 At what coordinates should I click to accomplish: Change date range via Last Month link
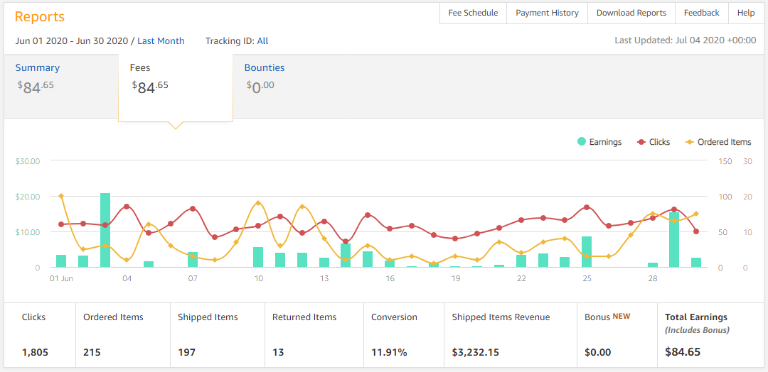click(x=161, y=41)
